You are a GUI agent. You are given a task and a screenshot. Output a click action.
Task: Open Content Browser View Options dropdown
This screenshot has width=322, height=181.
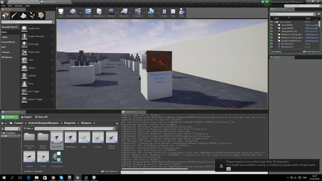[x=110, y=171]
